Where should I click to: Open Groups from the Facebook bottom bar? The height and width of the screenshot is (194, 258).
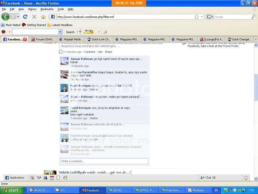click(x=45, y=178)
